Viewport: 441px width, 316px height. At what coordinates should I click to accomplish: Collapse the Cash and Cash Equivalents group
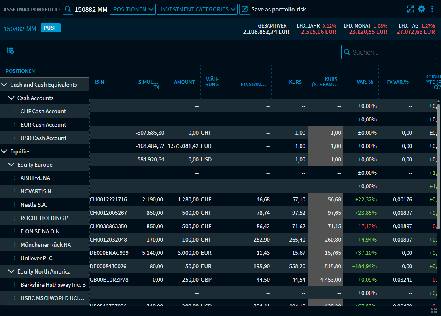[5, 85]
